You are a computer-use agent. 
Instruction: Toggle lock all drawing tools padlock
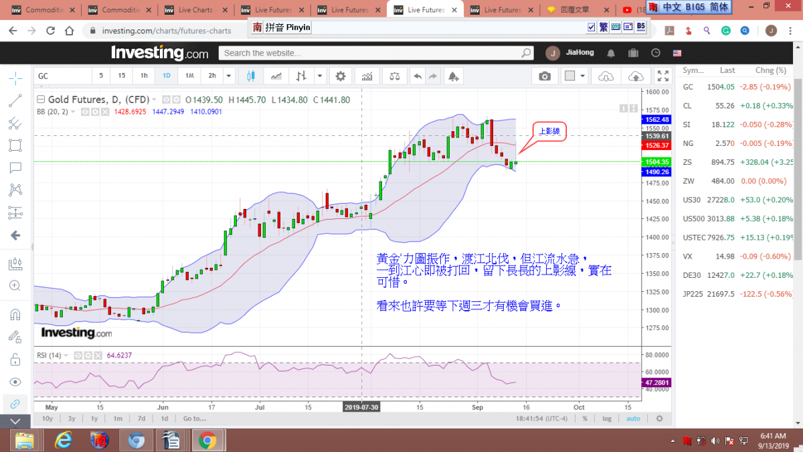(15, 360)
